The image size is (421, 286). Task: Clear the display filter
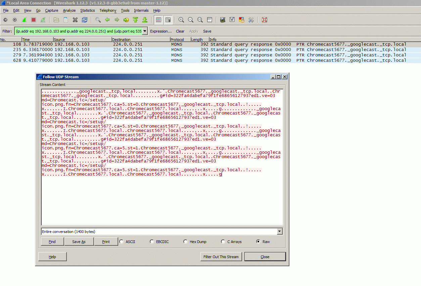tap(180, 31)
